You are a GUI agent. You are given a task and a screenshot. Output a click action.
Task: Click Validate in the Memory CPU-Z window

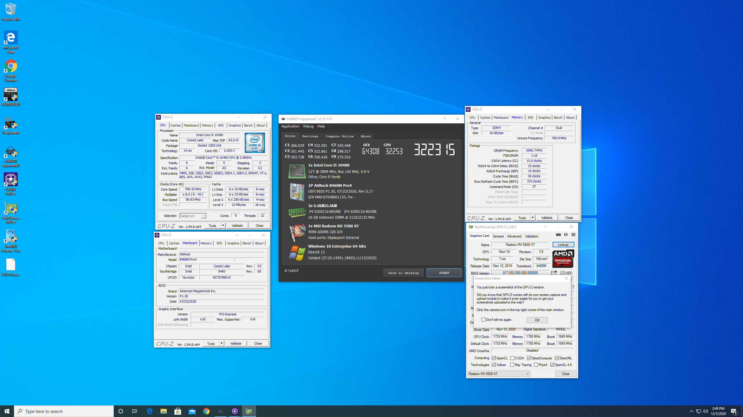tap(547, 218)
